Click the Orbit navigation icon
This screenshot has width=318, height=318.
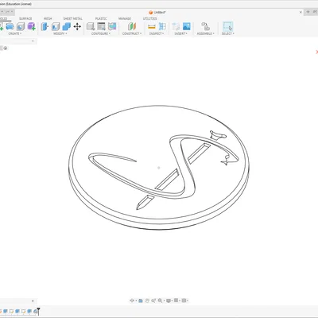coord(132,301)
